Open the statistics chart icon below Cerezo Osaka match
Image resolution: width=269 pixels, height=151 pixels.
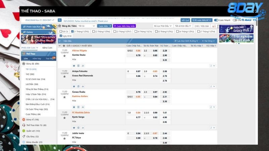click(x=83, y=107)
